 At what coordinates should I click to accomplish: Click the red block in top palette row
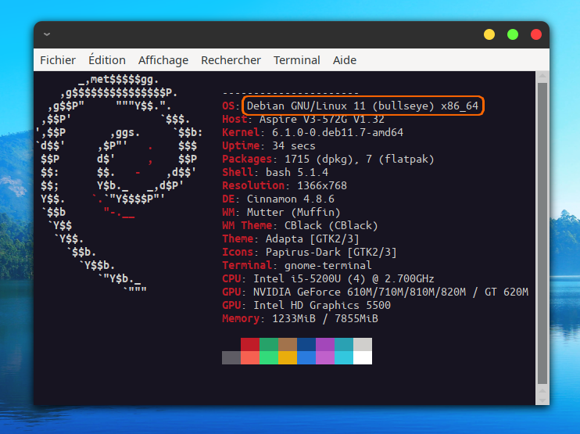pos(249,344)
